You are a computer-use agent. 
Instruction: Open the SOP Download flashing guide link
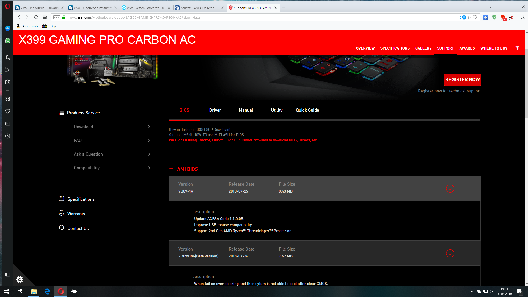click(x=218, y=130)
